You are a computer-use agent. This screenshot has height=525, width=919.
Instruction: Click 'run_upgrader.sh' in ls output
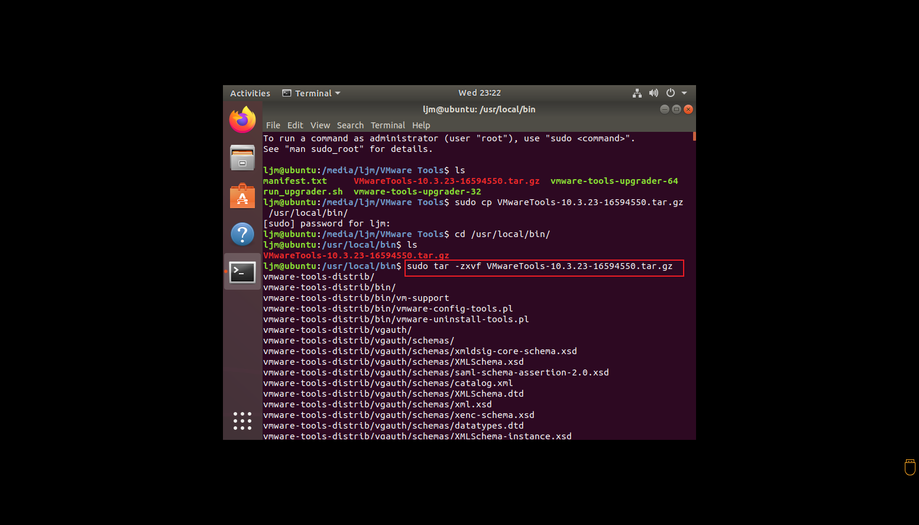[303, 192]
